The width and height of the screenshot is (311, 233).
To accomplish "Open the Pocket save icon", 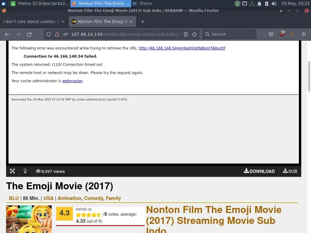I will pyautogui.click(x=271, y=35).
